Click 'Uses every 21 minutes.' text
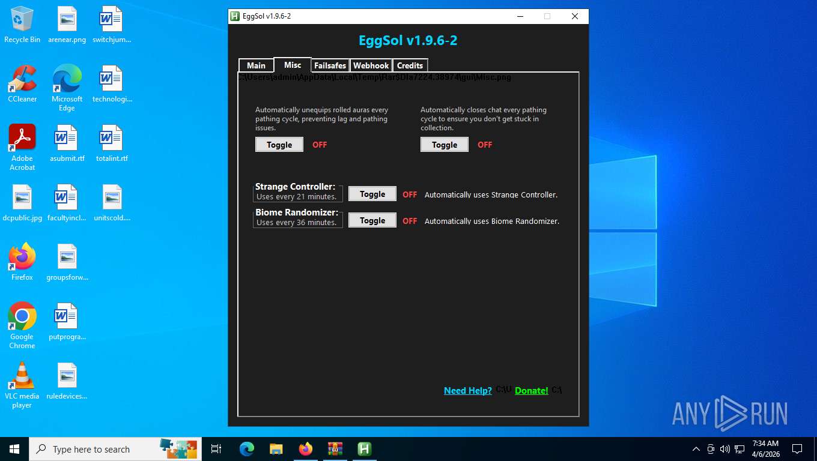 [x=297, y=196]
